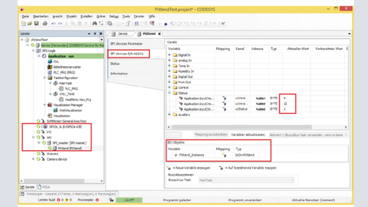Click the Save floppy disk icon
The width and height of the screenshot is (368, 207).
click(36, 24)
